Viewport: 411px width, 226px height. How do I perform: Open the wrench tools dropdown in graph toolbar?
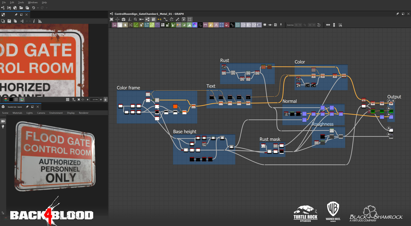[178, 19]
